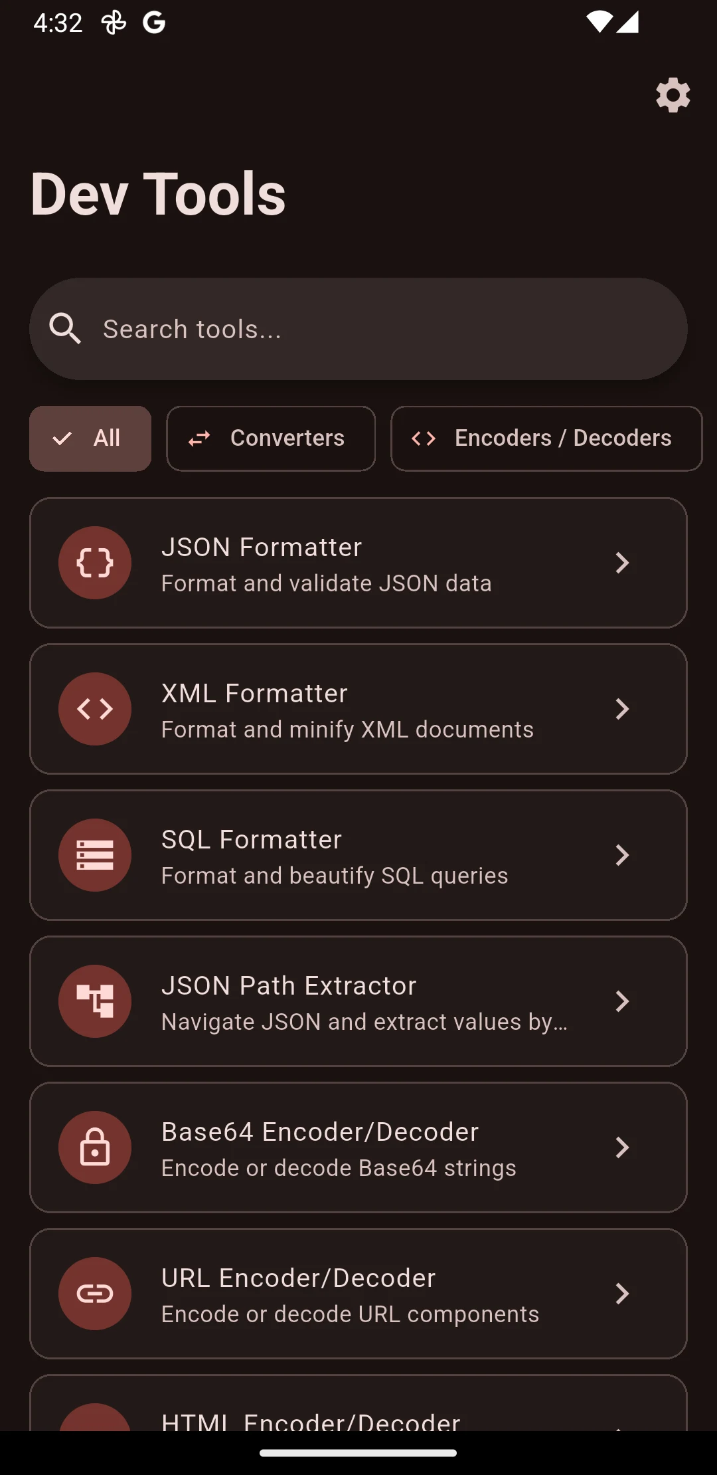Open the JSON Path Extractor tool entry
Image resolution: width=717 pixels, height=1475 pixels.
click(x=358, y=1001)
